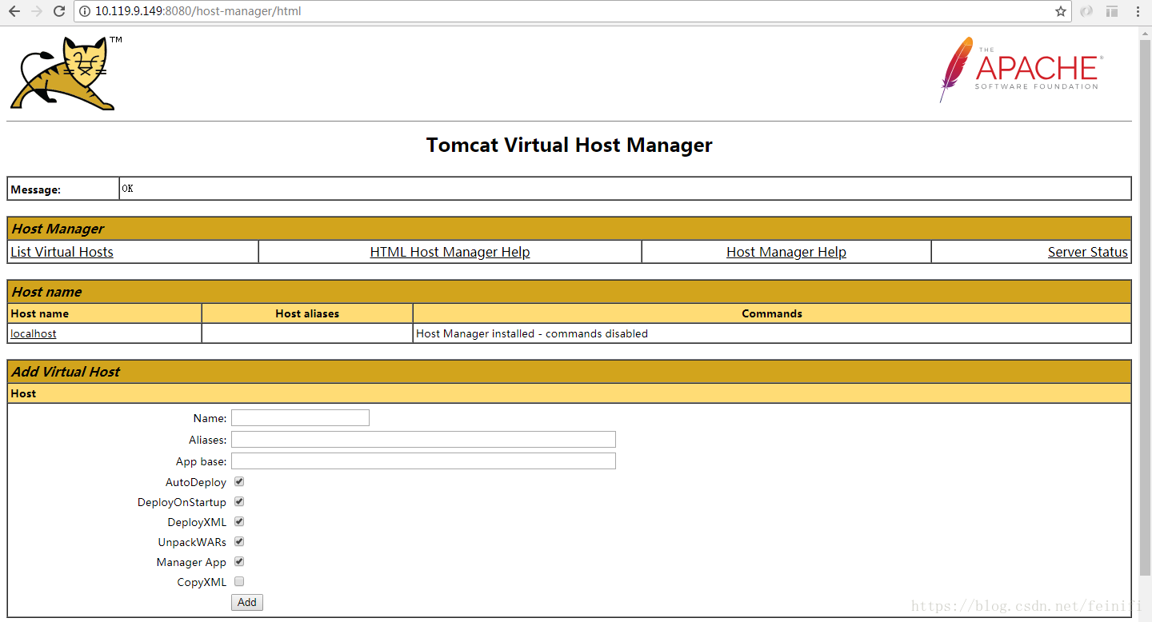Click the localhost host name link
1152x622 pixels.
click(34, 333)
